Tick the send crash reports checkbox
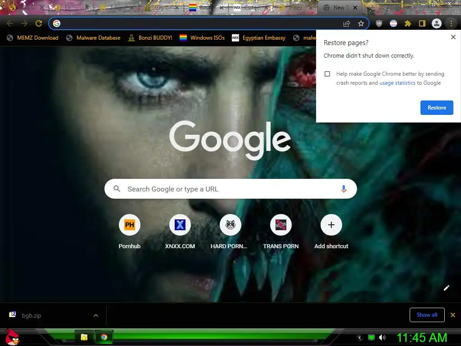461x346 pixels. pos(327,74)
